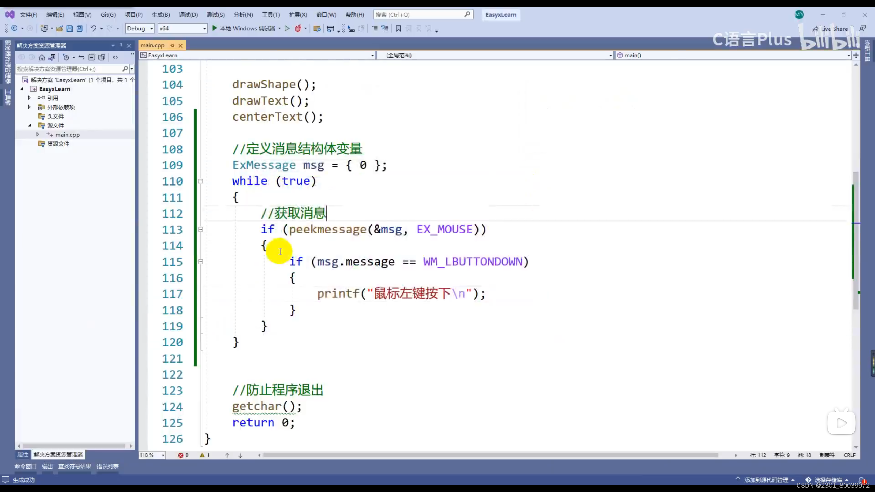Click the Hot Reload flame icon
This screenshot has width=875, height=492.
[x=298, y=29]
